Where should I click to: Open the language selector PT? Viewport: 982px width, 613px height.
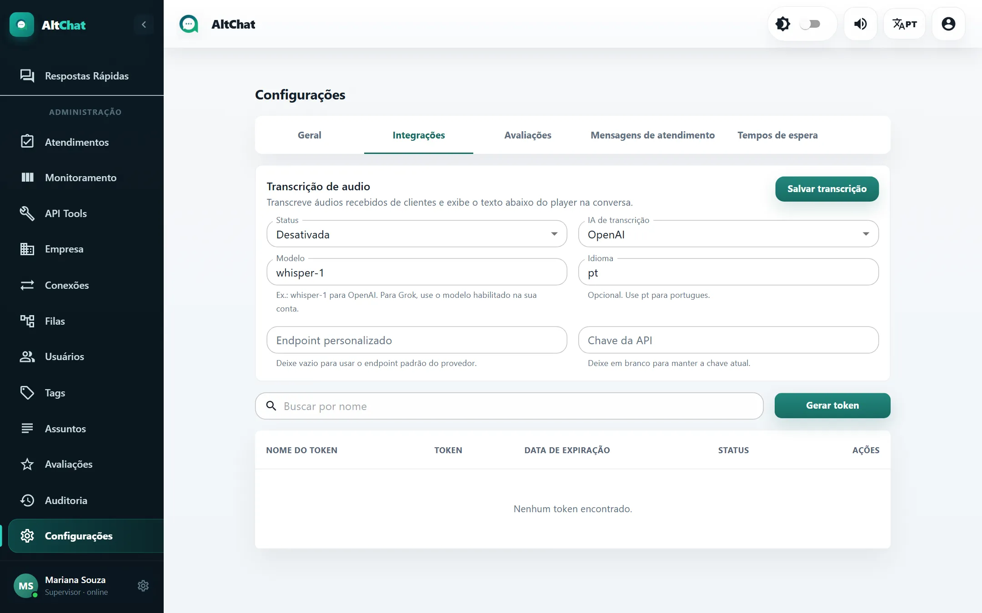[904, 24]
